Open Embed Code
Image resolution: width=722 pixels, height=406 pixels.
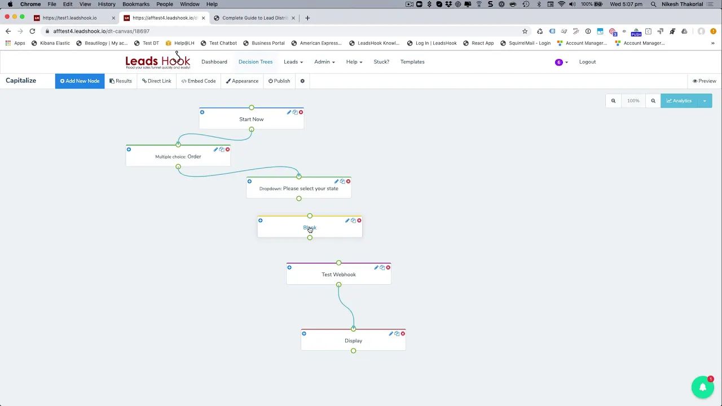tap(199, 81)
